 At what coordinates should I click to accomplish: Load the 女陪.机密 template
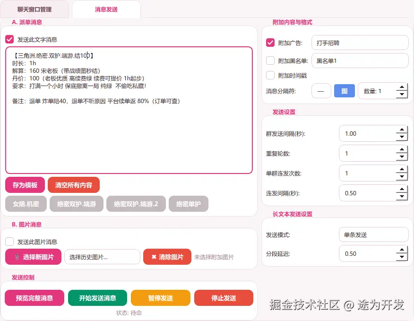tap(26, 204)
